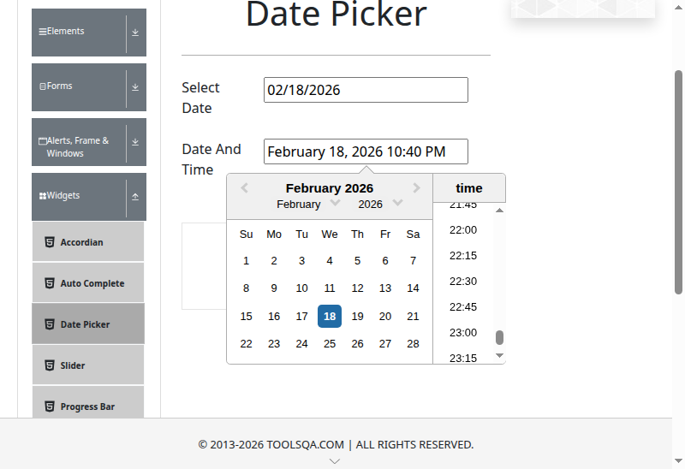Click the next month arrow in calendar

[416, 188]
